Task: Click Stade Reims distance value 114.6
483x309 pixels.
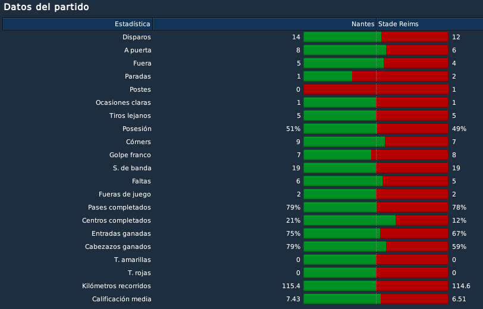Action: tap(461, 286)
